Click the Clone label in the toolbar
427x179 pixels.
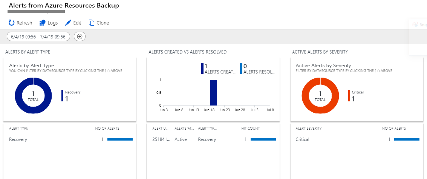(x=103, y=23)
